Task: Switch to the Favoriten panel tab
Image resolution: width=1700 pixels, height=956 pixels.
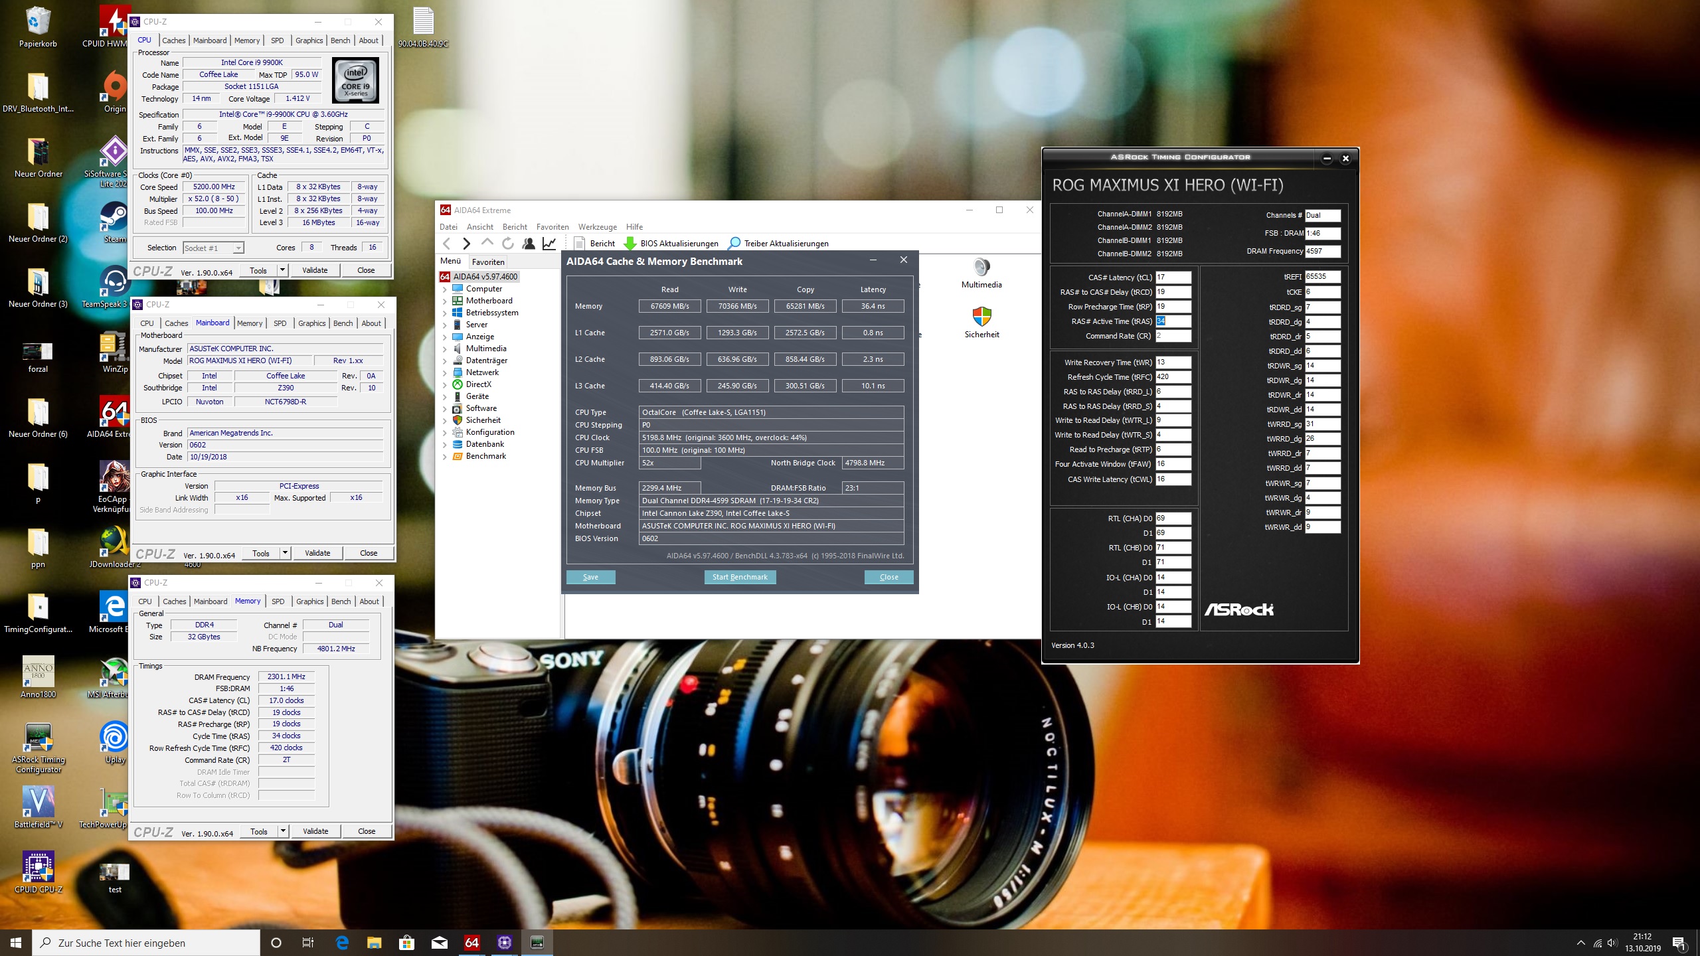Action: (x=488, y=262)
